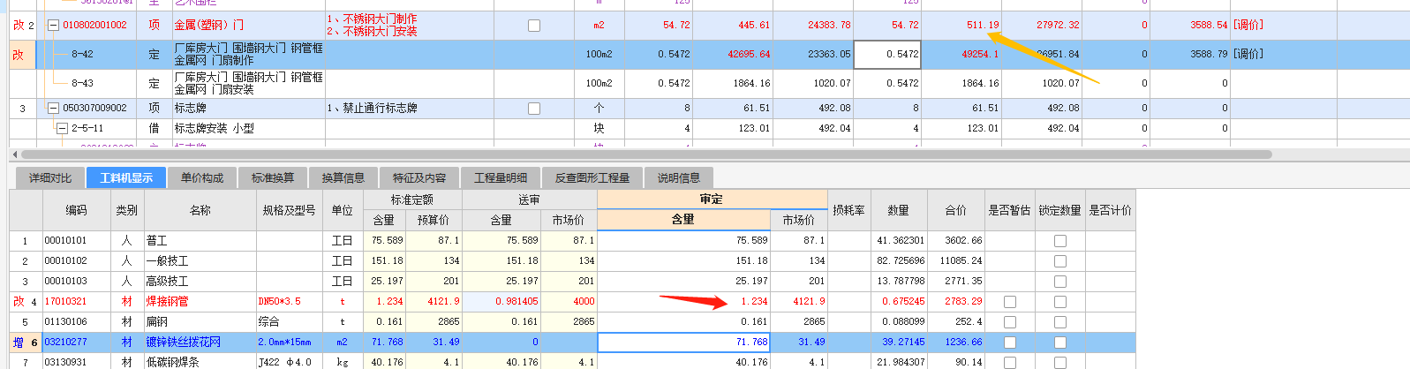The width and height of the screenshot is (1410, 369).
Task: Click the 合价 column header
Action: (955, 210)
